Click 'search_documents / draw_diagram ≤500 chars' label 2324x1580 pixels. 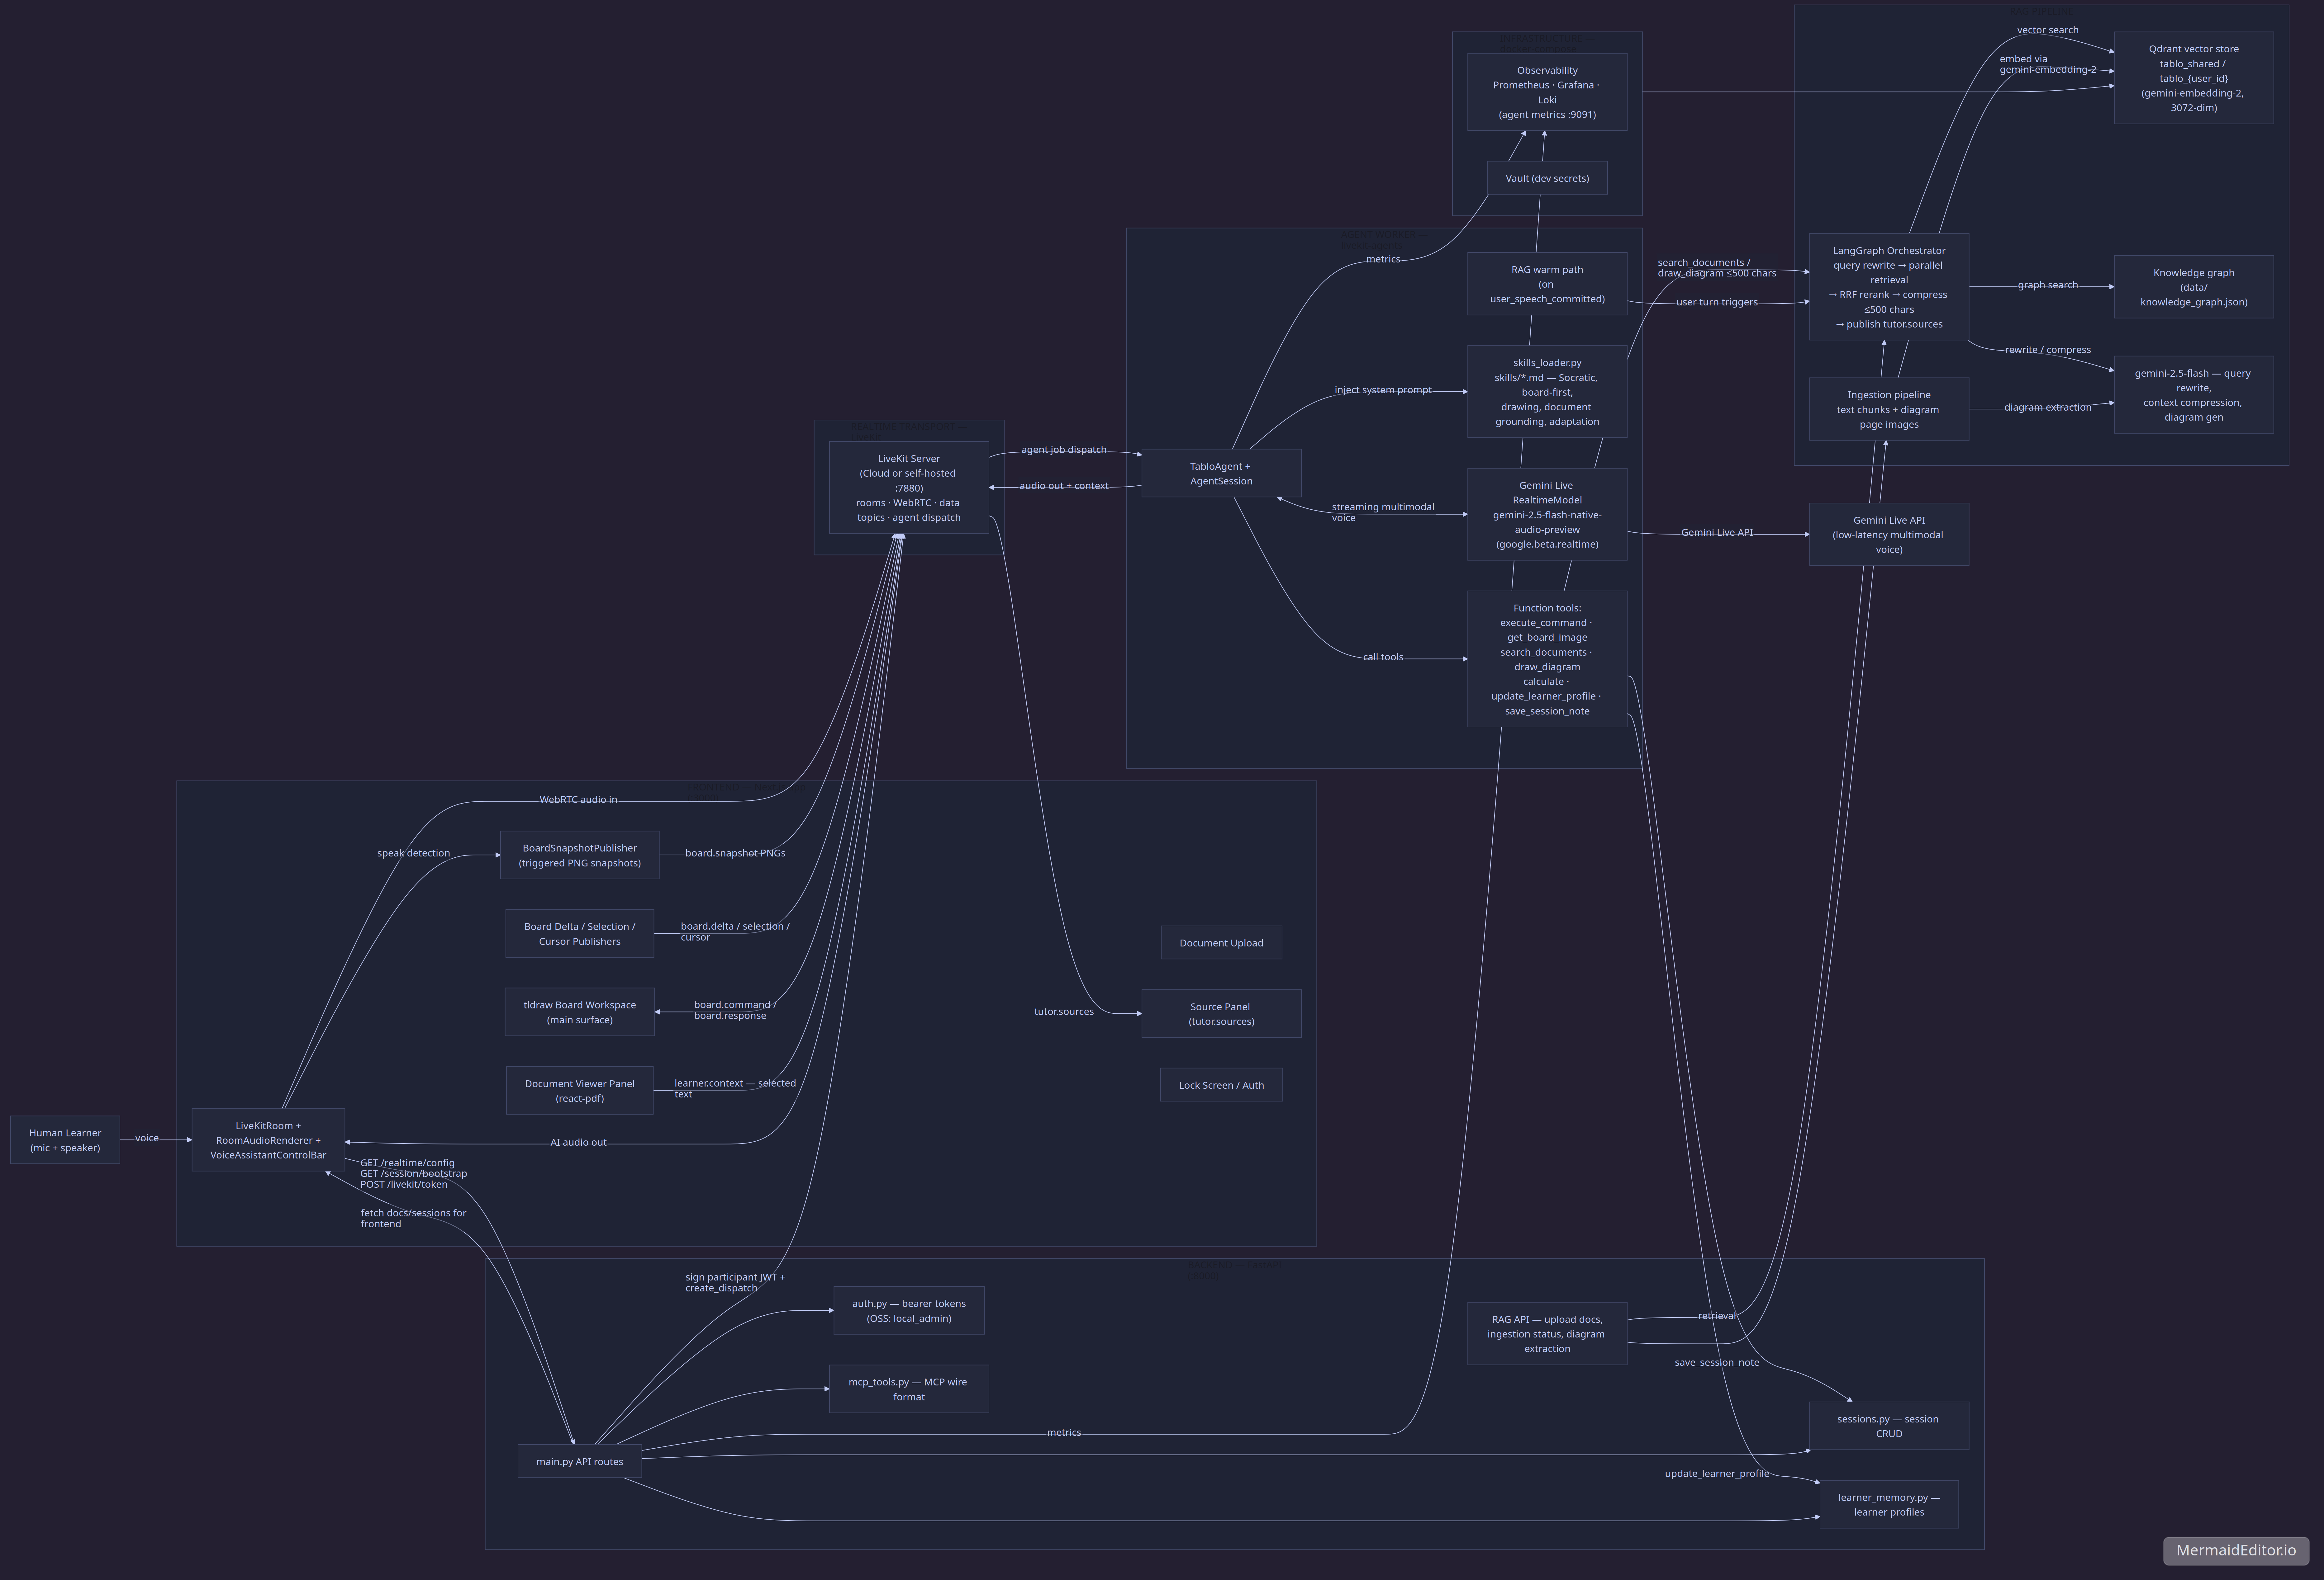point(1717,268)
